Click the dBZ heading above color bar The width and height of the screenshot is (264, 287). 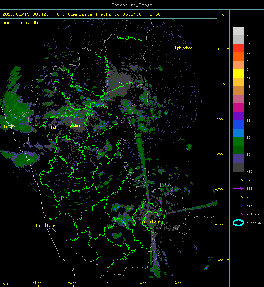[x=246, y=18]
